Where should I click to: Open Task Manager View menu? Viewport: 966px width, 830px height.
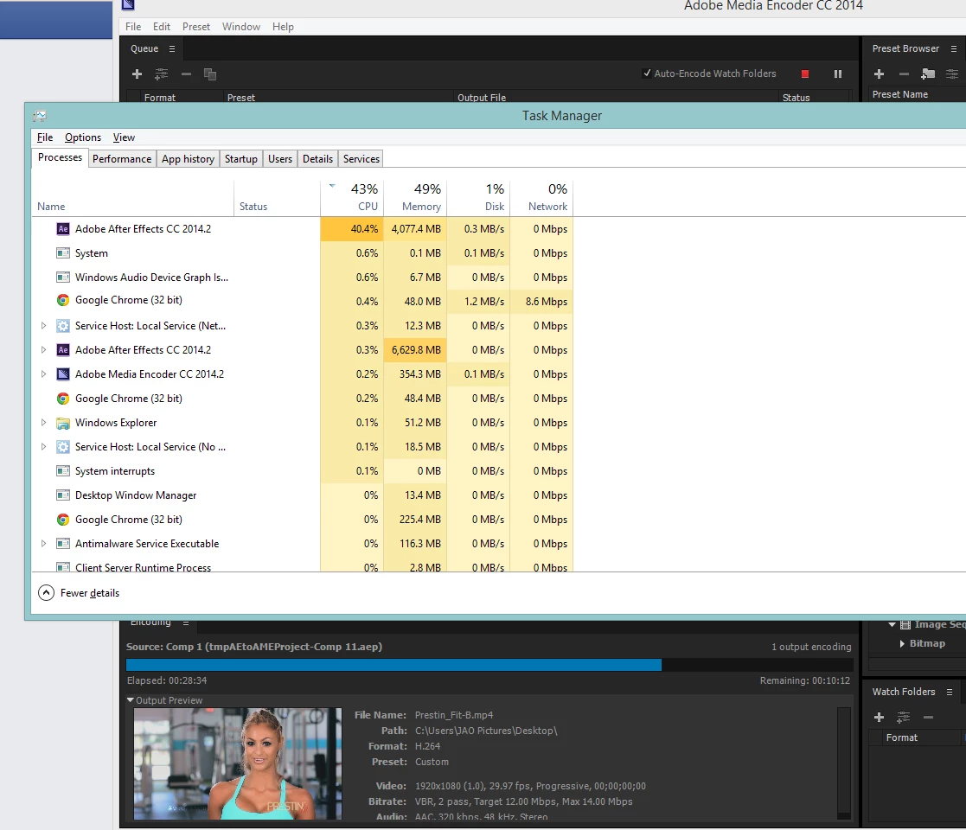coord(124,137)
